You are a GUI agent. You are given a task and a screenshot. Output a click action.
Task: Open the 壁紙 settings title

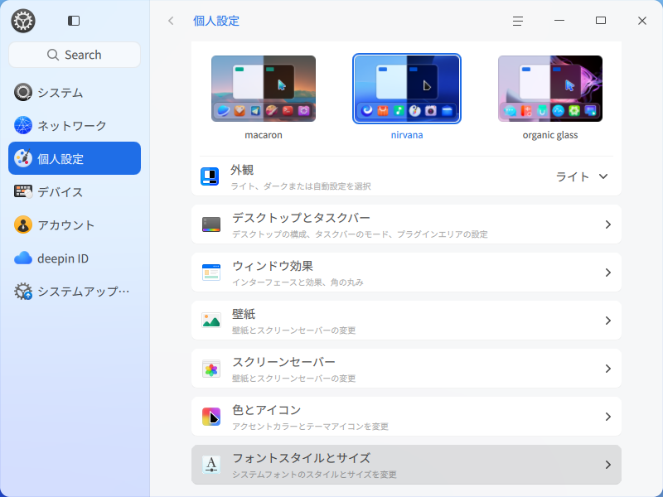click(244, 314)
